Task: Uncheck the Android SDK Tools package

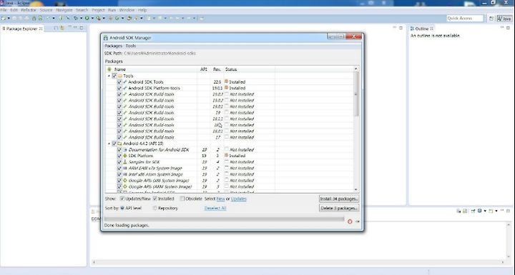Action: tap(119, 81)
